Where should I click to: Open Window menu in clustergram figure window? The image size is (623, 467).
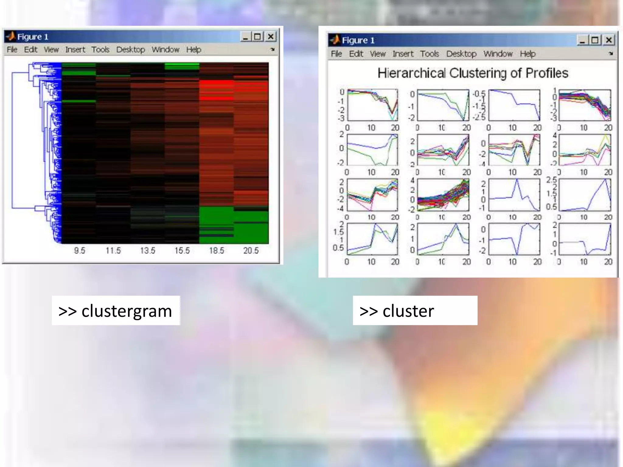coord(165,50)
